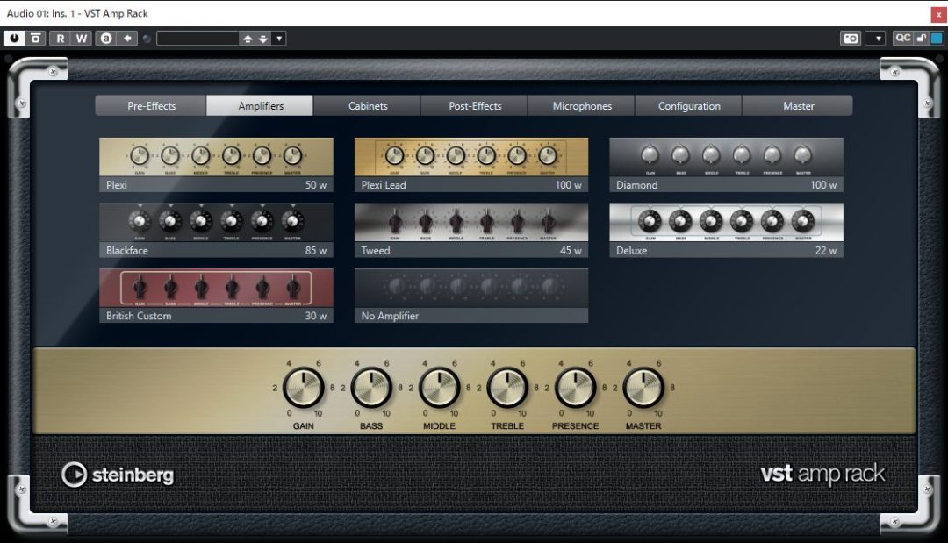948x543 pixels.
Task: Select the Plexi Lead 100 w amplifier
Action: click(471, 165)
